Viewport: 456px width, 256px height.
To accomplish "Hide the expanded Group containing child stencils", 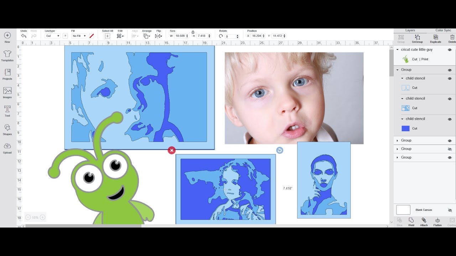I will (x=450, y=70).
